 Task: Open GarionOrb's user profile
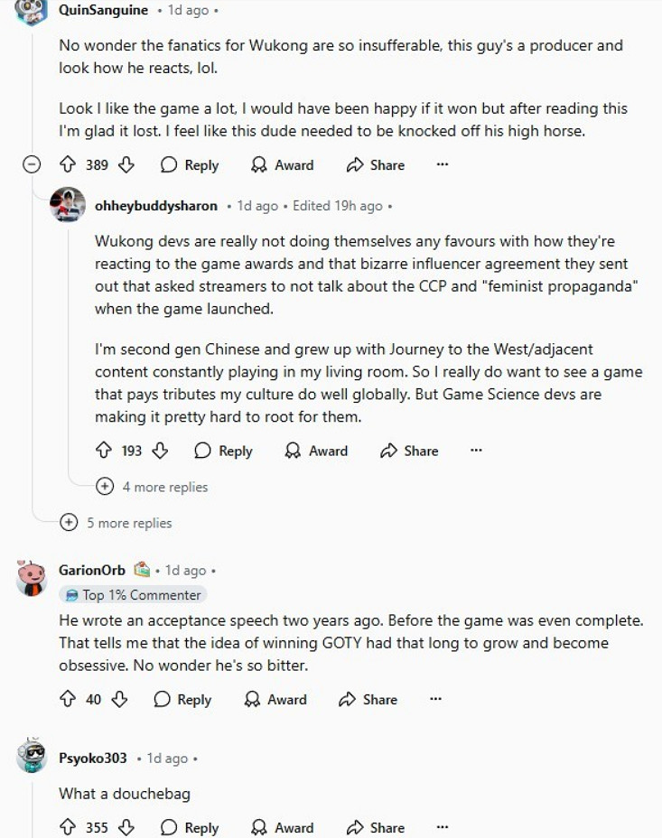[x=92, y=570]
